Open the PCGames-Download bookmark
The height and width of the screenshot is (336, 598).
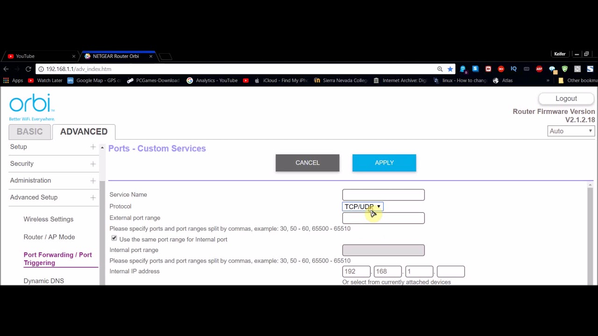point(153,80)
